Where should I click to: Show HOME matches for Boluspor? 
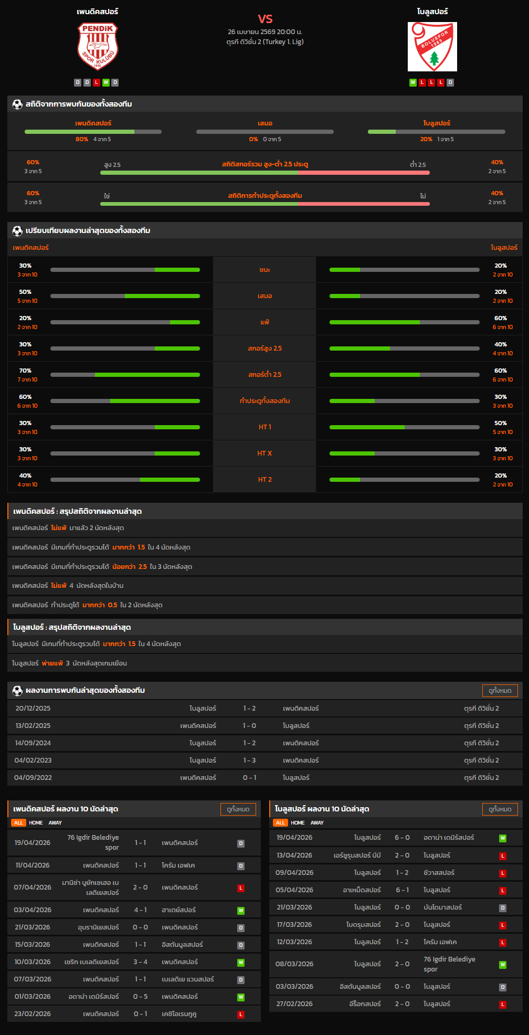point(298,823)
